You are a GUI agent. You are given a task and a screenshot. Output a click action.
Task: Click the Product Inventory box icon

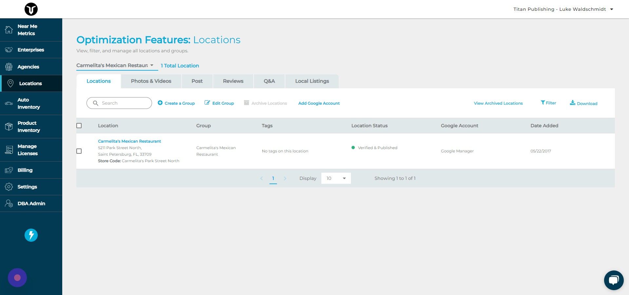(9, 127)
